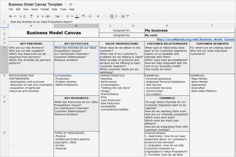236x157 pixels.
Task: Click the Sigma functions icon
Action: [116, 17]
